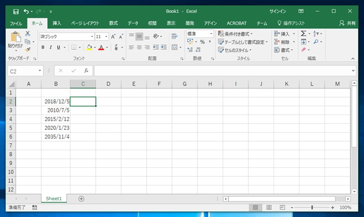
Task: Apply percent style format
Action: click(202, 42)
